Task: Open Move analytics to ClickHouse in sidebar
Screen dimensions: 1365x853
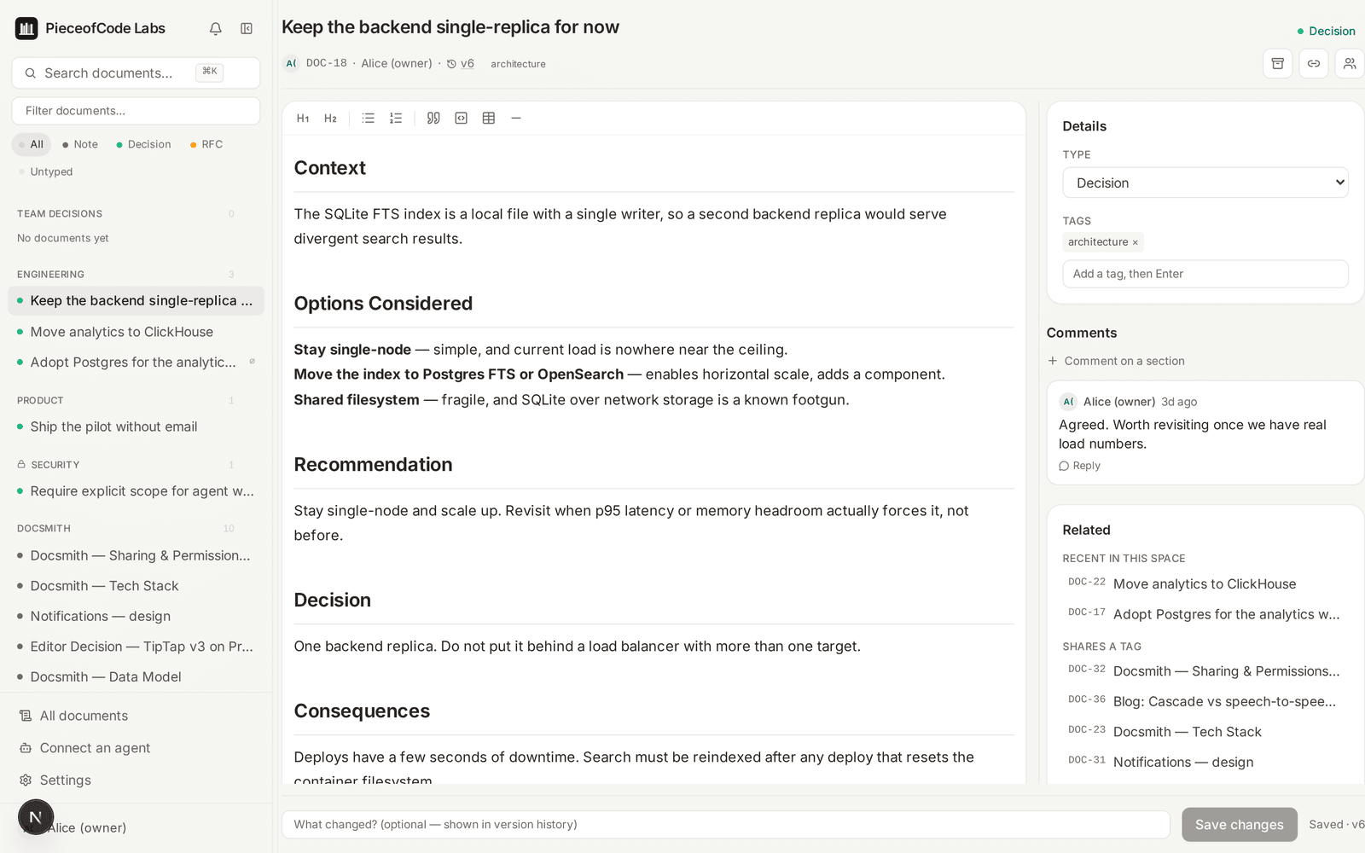Action: (x=136, y=332)
